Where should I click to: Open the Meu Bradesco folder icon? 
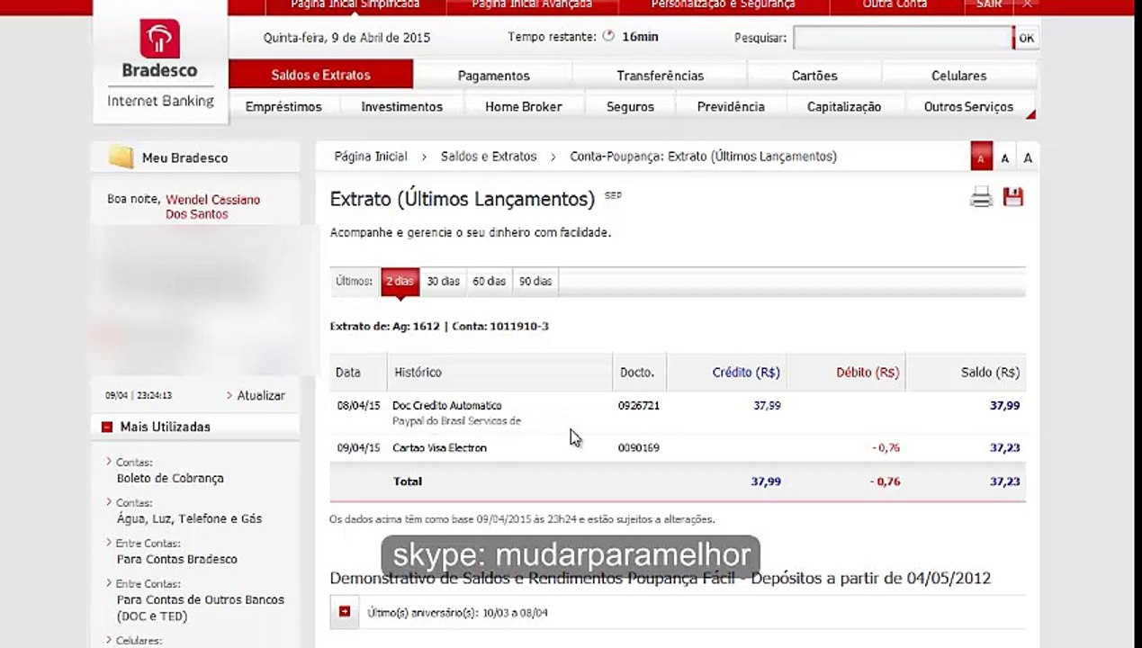(121, 157)
